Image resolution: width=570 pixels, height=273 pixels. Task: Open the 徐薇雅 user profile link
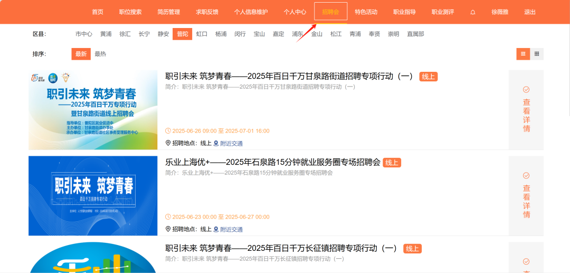click(x=500, y=12)
